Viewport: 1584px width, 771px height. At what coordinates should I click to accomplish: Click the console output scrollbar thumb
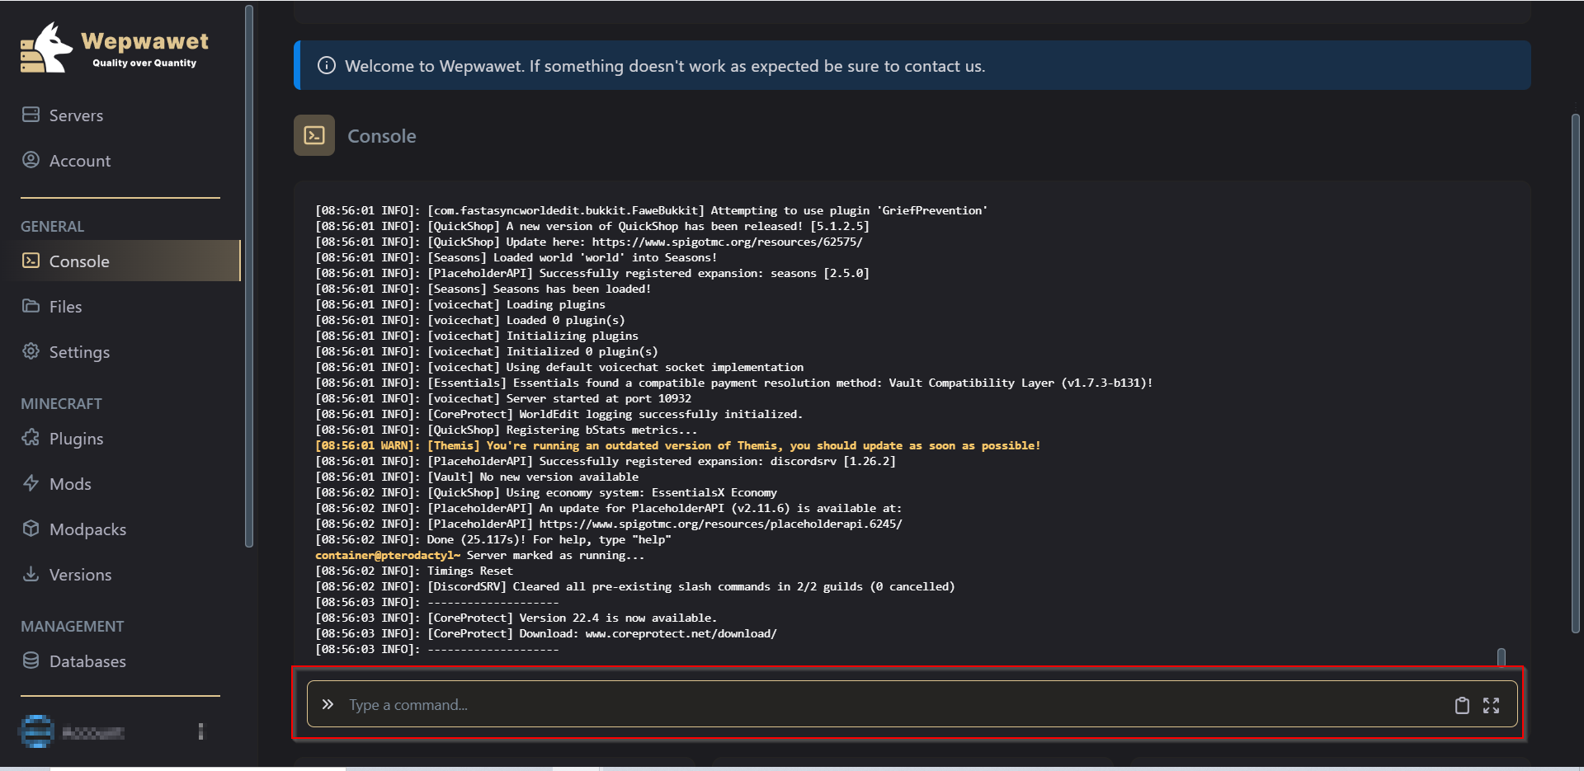coord(1501,656)
